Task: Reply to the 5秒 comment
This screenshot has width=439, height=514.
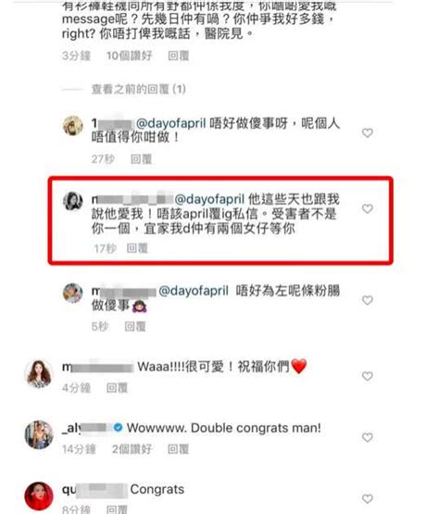Action: click(134, 327)
